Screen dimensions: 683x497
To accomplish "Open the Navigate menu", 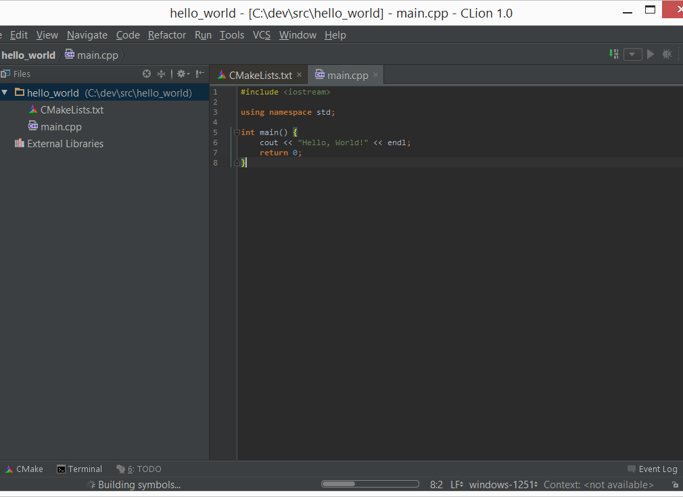I will coord(87,35).
